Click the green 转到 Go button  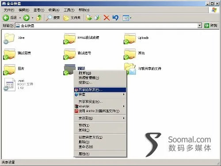tap(211, 26)
